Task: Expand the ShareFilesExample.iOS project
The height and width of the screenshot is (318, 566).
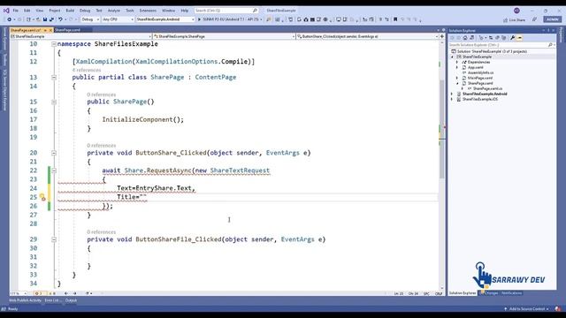Action: (452, 99)
